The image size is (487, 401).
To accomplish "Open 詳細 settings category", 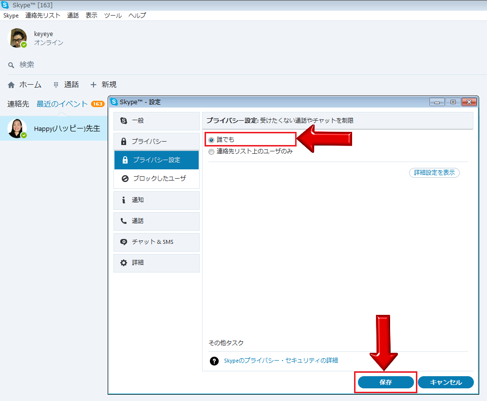I will click(156, 263).
